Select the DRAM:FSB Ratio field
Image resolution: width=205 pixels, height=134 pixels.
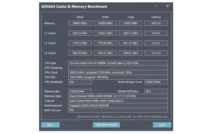click(x=156, y=91)
